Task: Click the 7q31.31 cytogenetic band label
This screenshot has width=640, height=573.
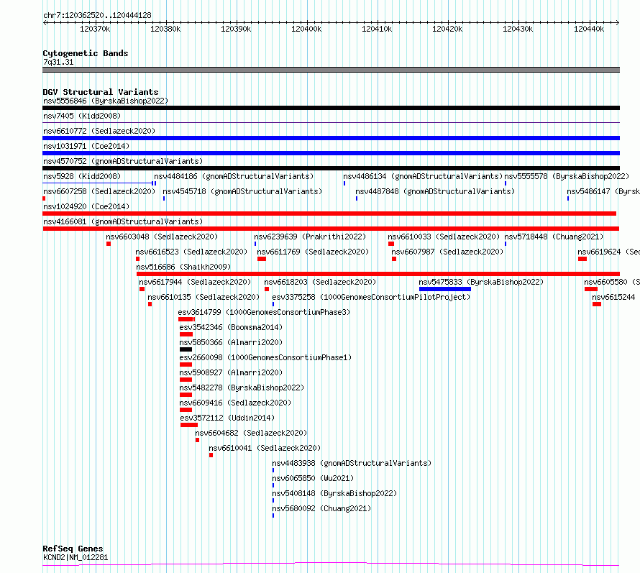Action: pyautogui.click(x=58, y=62)
